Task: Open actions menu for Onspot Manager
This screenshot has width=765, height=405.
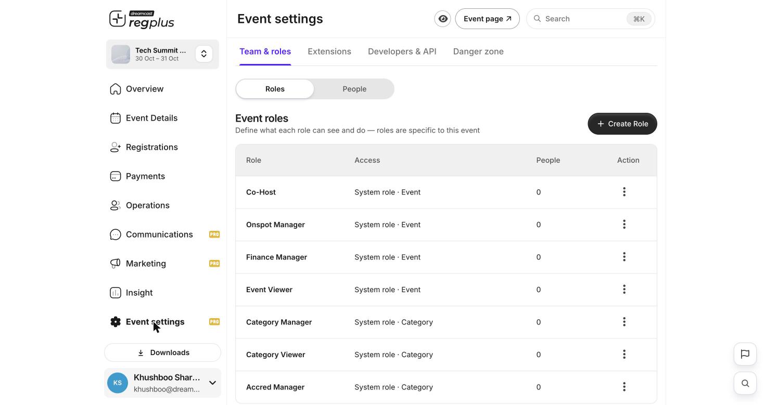Action: (624, 225)
